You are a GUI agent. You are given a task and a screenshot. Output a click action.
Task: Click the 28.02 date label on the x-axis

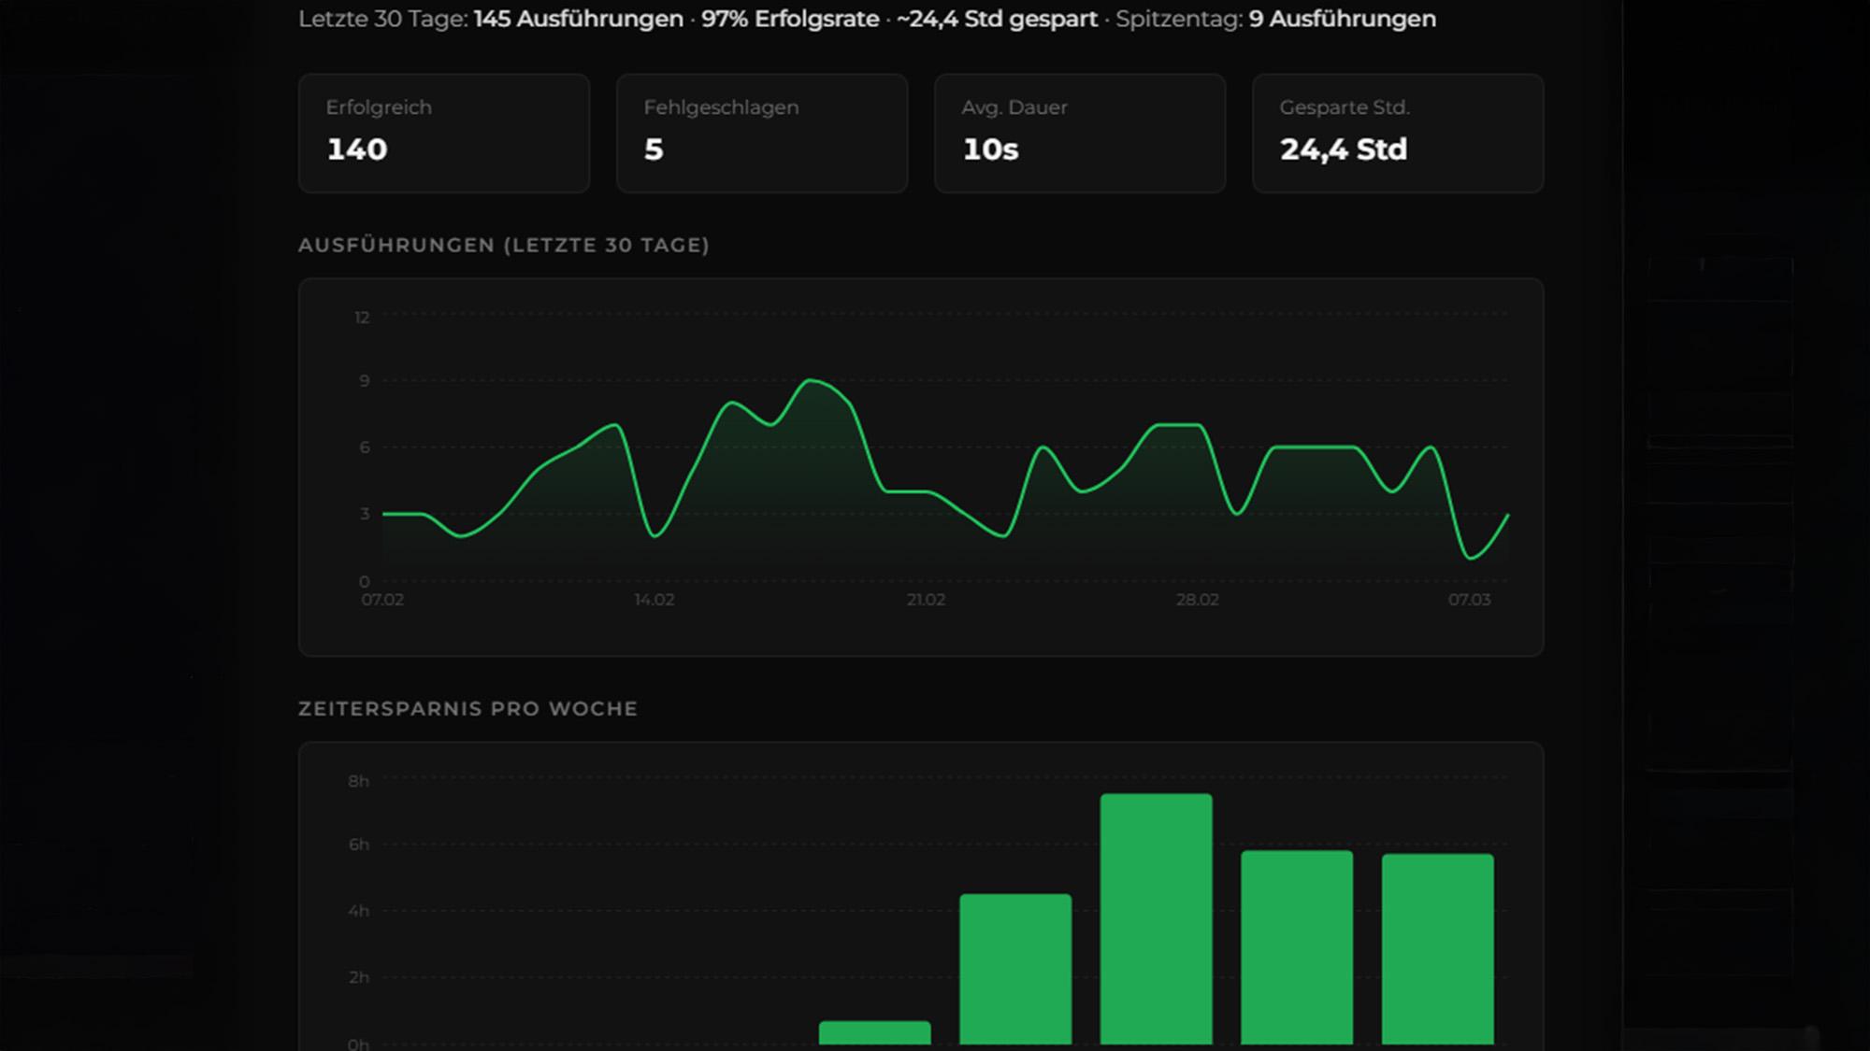click(1197, 600)
